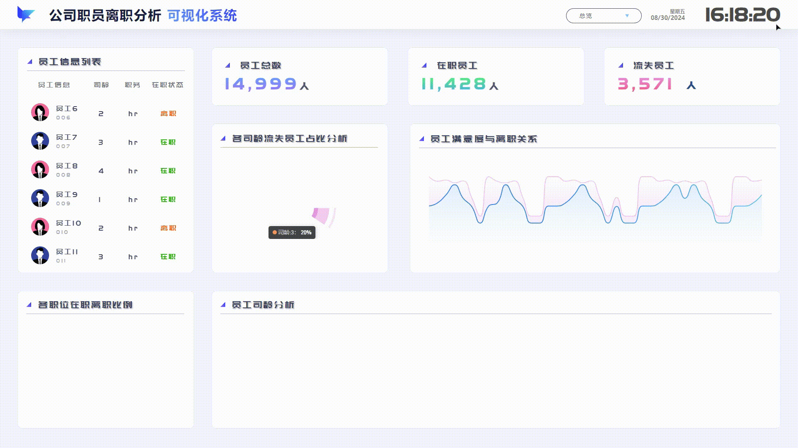Click avatar of 员工6
This screenshot has width=798, height=448.
(x=40, y=112)
